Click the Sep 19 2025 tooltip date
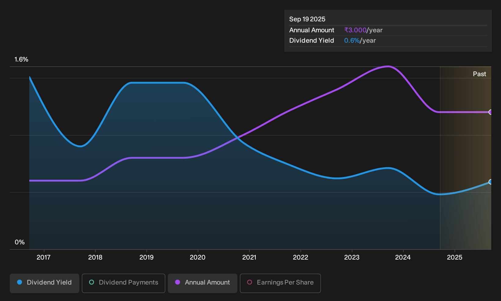The width and height of the screenshot is (501, 301). (307, 19)
